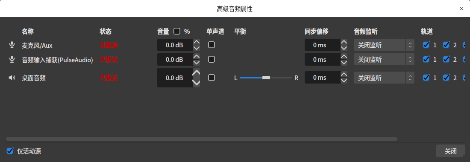
Task: Click the 麦克风/Aux volume 0.0 dB field
Action: (x=175, y=45)
